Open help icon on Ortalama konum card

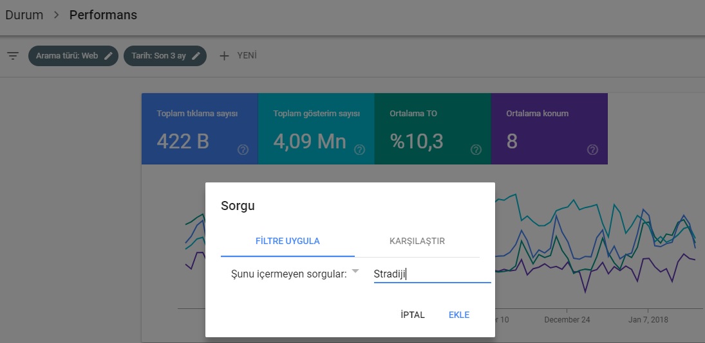pyautogui.click(x=592, y=150)
